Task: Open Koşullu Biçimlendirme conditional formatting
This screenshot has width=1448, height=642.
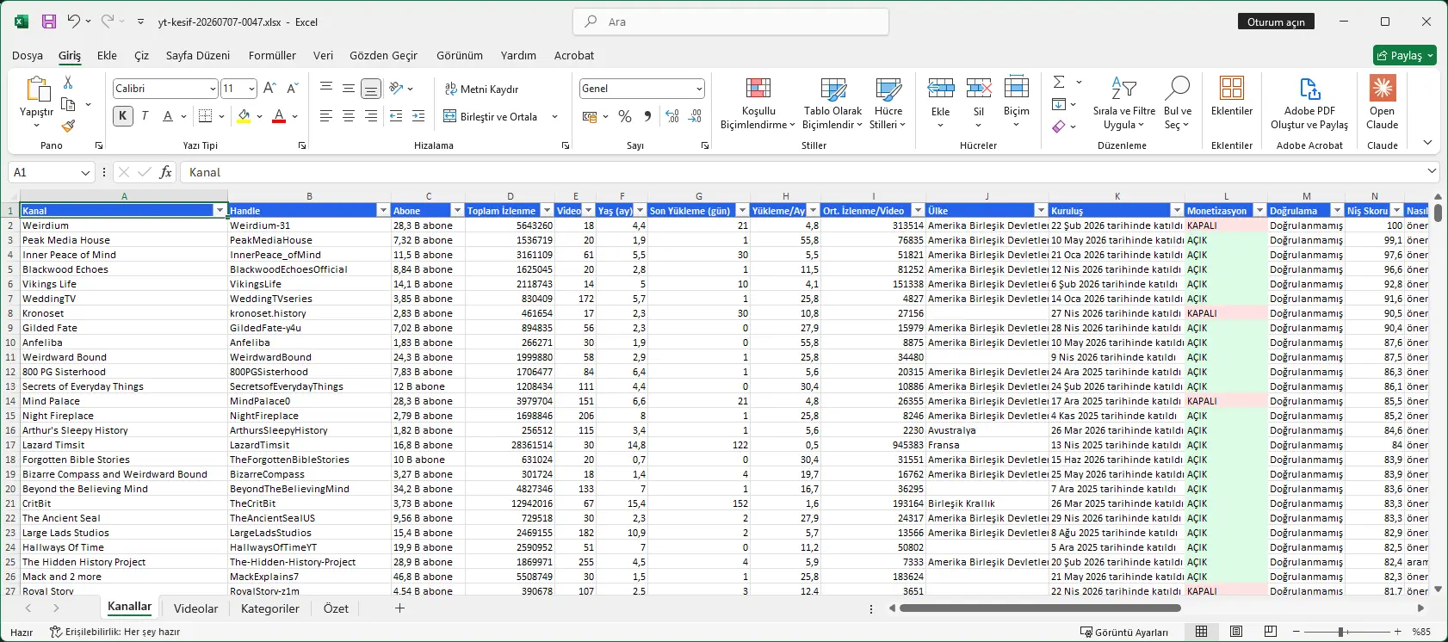Action: (758, 103)
